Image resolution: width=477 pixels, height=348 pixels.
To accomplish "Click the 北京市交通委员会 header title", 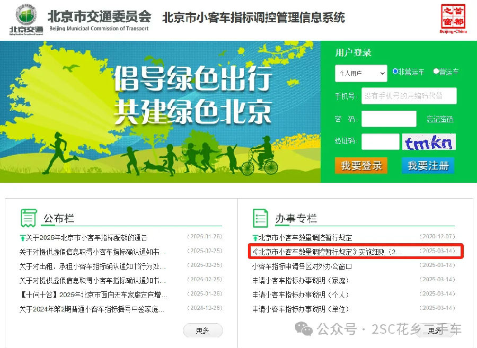I will pyautogui.click(x=99, y=16).
